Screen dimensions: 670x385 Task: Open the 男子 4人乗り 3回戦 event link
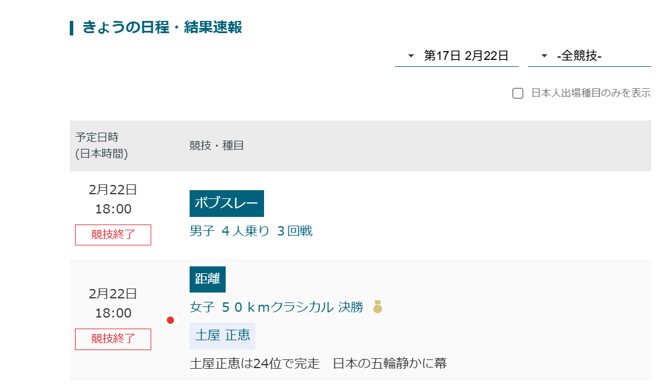point(251,231)
